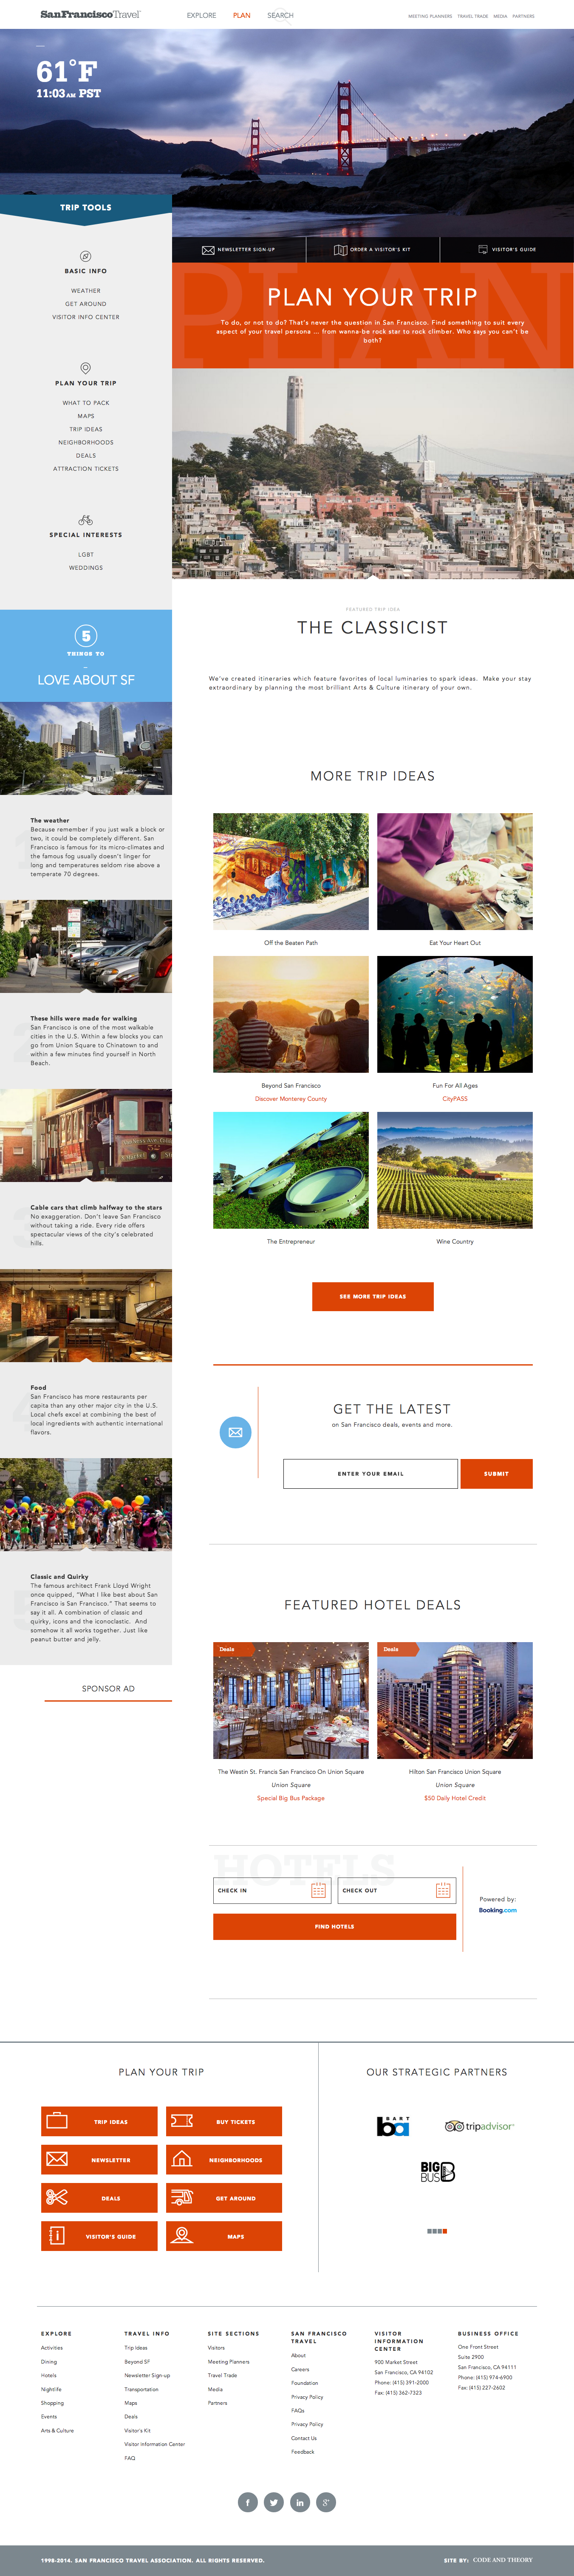This screenshot has width=574, height=2576.
Task: Select the partners carousel pagination dots
Action: [437, 2231]
